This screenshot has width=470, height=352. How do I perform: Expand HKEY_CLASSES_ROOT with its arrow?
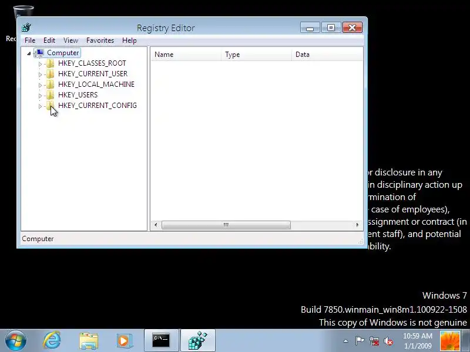pyautogui.click(x=40, y=64)
